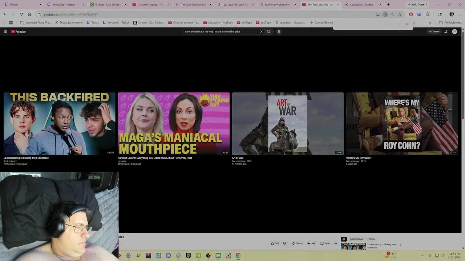The image size is (465, 261).
Task: Dislike the video with thumbs down
Action: [284, 243]
